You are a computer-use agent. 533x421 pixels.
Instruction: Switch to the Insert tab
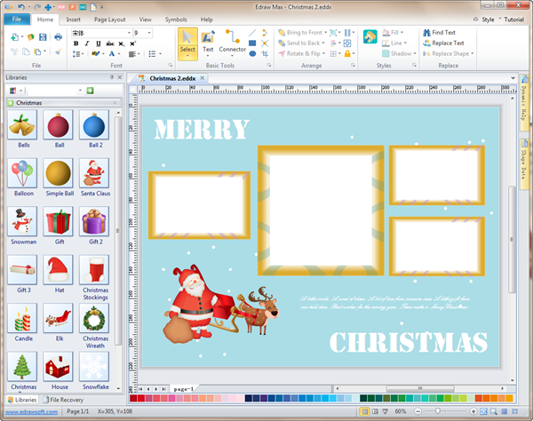(x=73, y=20)
